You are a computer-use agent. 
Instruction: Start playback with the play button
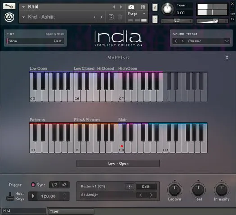point(33,196)
